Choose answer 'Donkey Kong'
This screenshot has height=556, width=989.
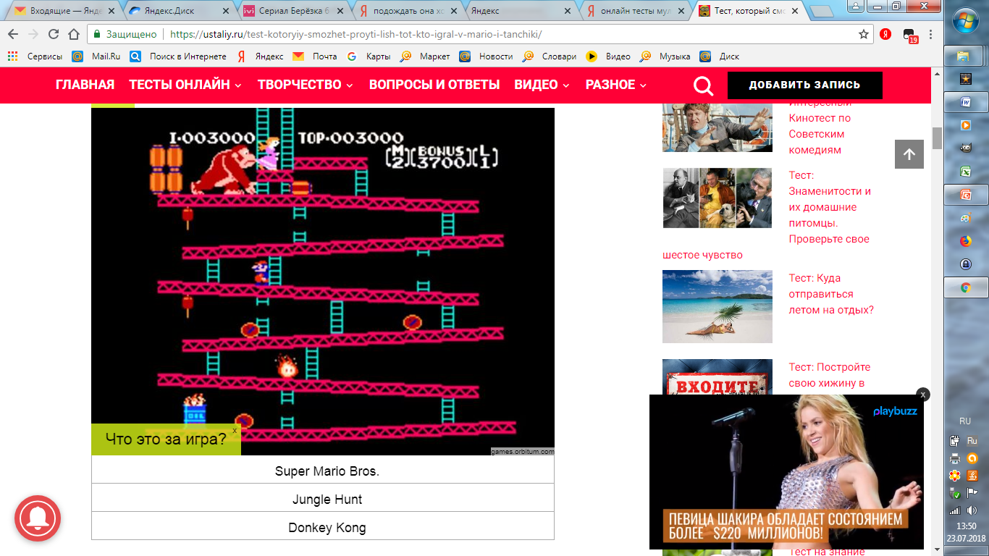323,526
